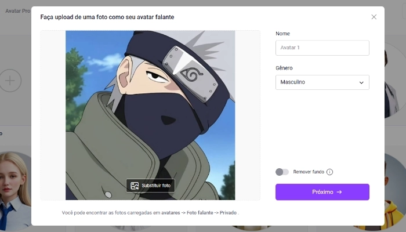This screenshot has width=406, height=232.
Task: Click the uploaded Kakashi photo preview
Action: 150,115
